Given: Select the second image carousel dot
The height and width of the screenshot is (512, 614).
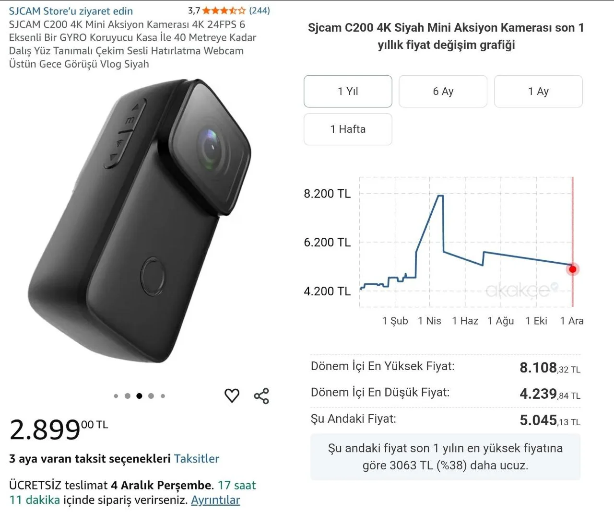Looking at the screenshot, I should pos(128,396).
